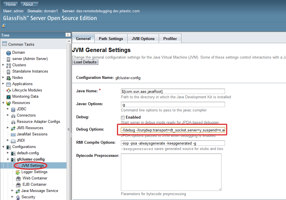The height and width of the screenshot is (200, 286).
Task: Click the RMI Compile Options field
Action: pyautogui.click(x=173, y=143)
